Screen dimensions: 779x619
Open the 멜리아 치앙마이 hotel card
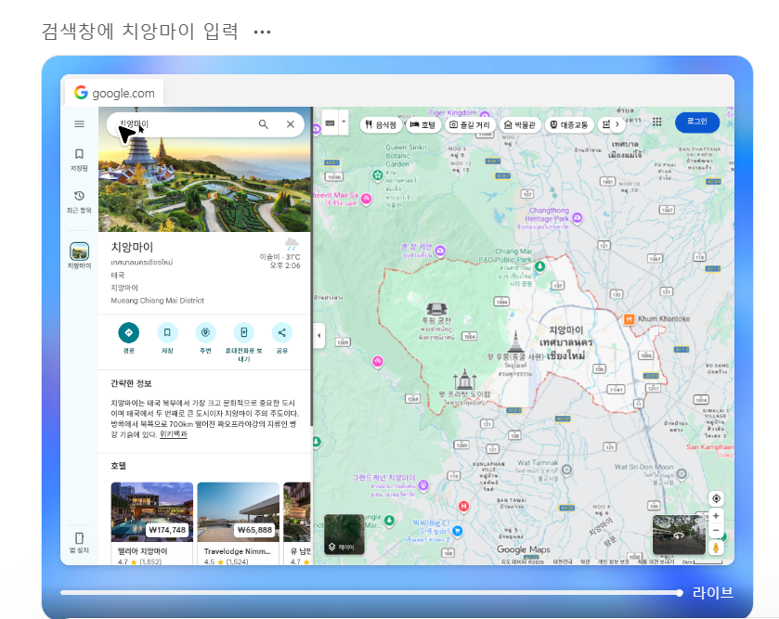tap(152, 523)
